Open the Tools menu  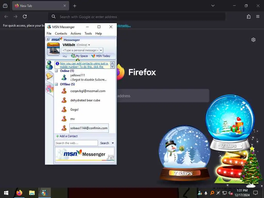pos(88,33)
